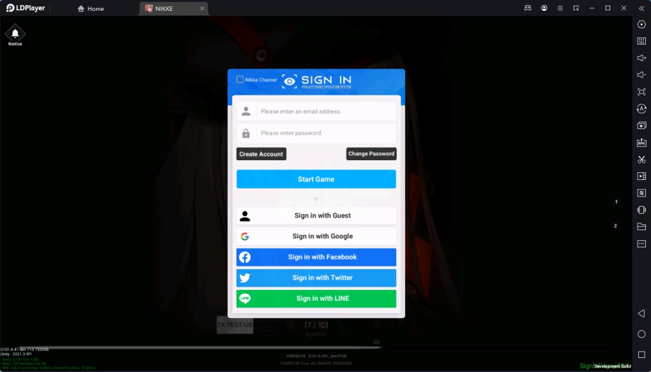The width and height of the screenshot is (651, 372).
Task: Choose Sign in with LINE
Action: 316,298
